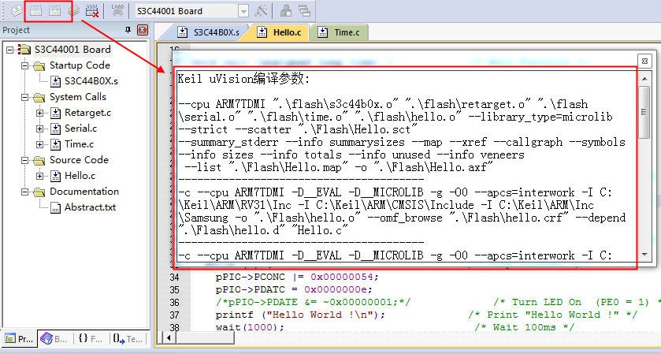Expand the Time.c file node in tree
Viewport: 661px width, 354px height.
[x=39, y=145]
